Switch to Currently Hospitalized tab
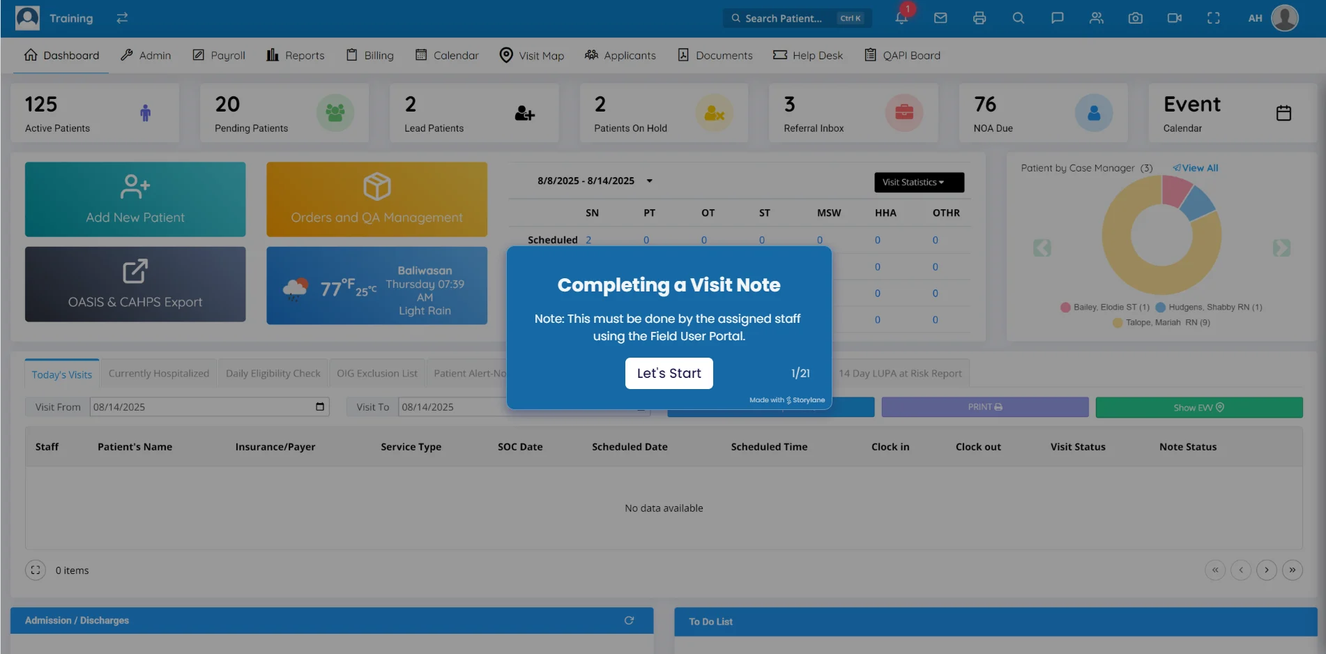This screenshot has height=654, width=1326. point(159,374)
